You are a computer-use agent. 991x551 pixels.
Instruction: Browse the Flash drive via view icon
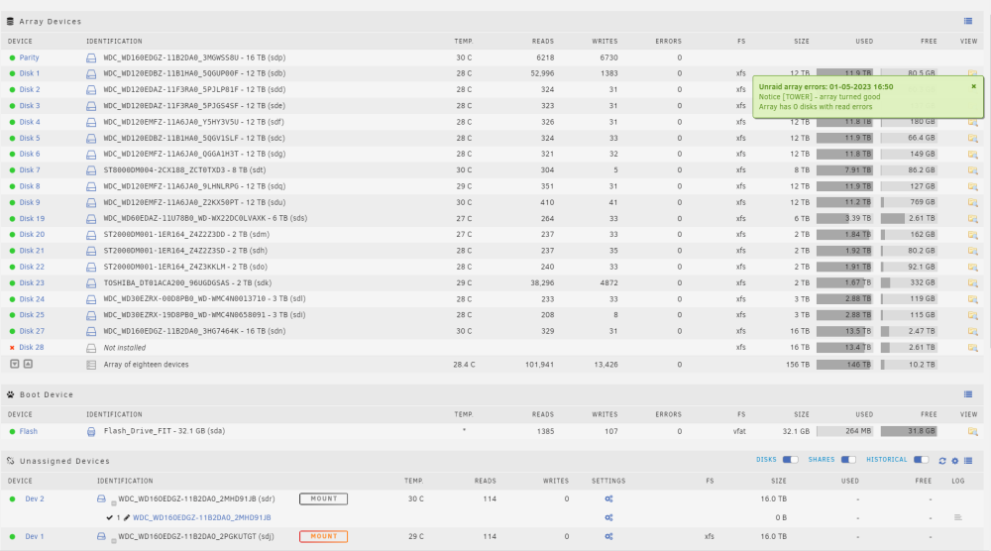tap(973, 431)
